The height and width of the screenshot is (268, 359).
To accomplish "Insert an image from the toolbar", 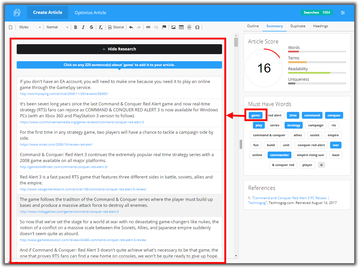I will coord(173,27).
